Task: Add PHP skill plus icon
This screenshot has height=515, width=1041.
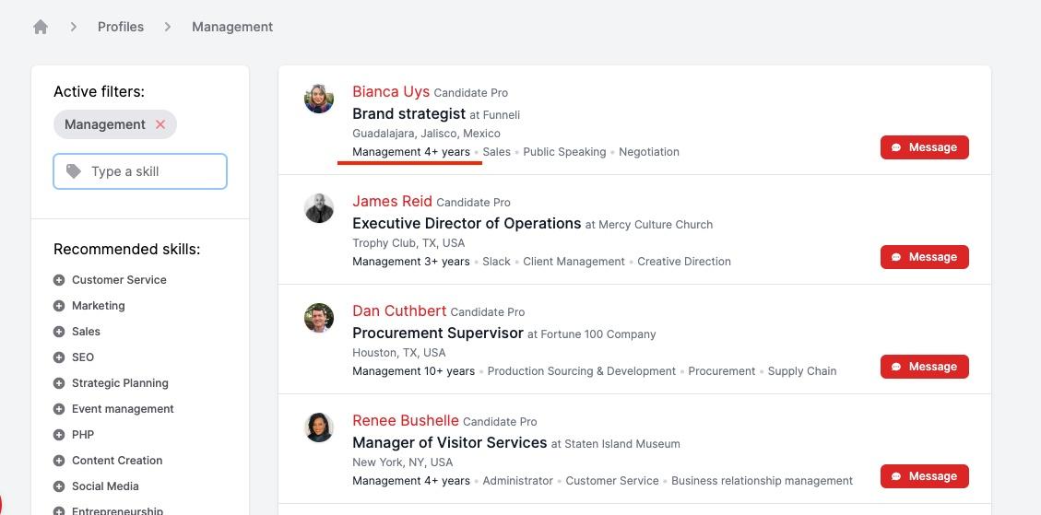Action: pyautogui.click(x=59, y=435)
